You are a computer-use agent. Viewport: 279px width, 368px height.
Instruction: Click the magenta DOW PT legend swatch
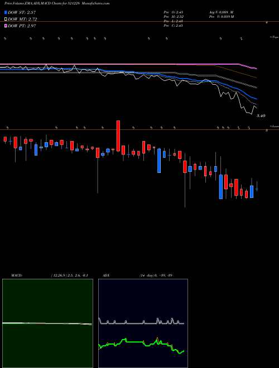6,26
